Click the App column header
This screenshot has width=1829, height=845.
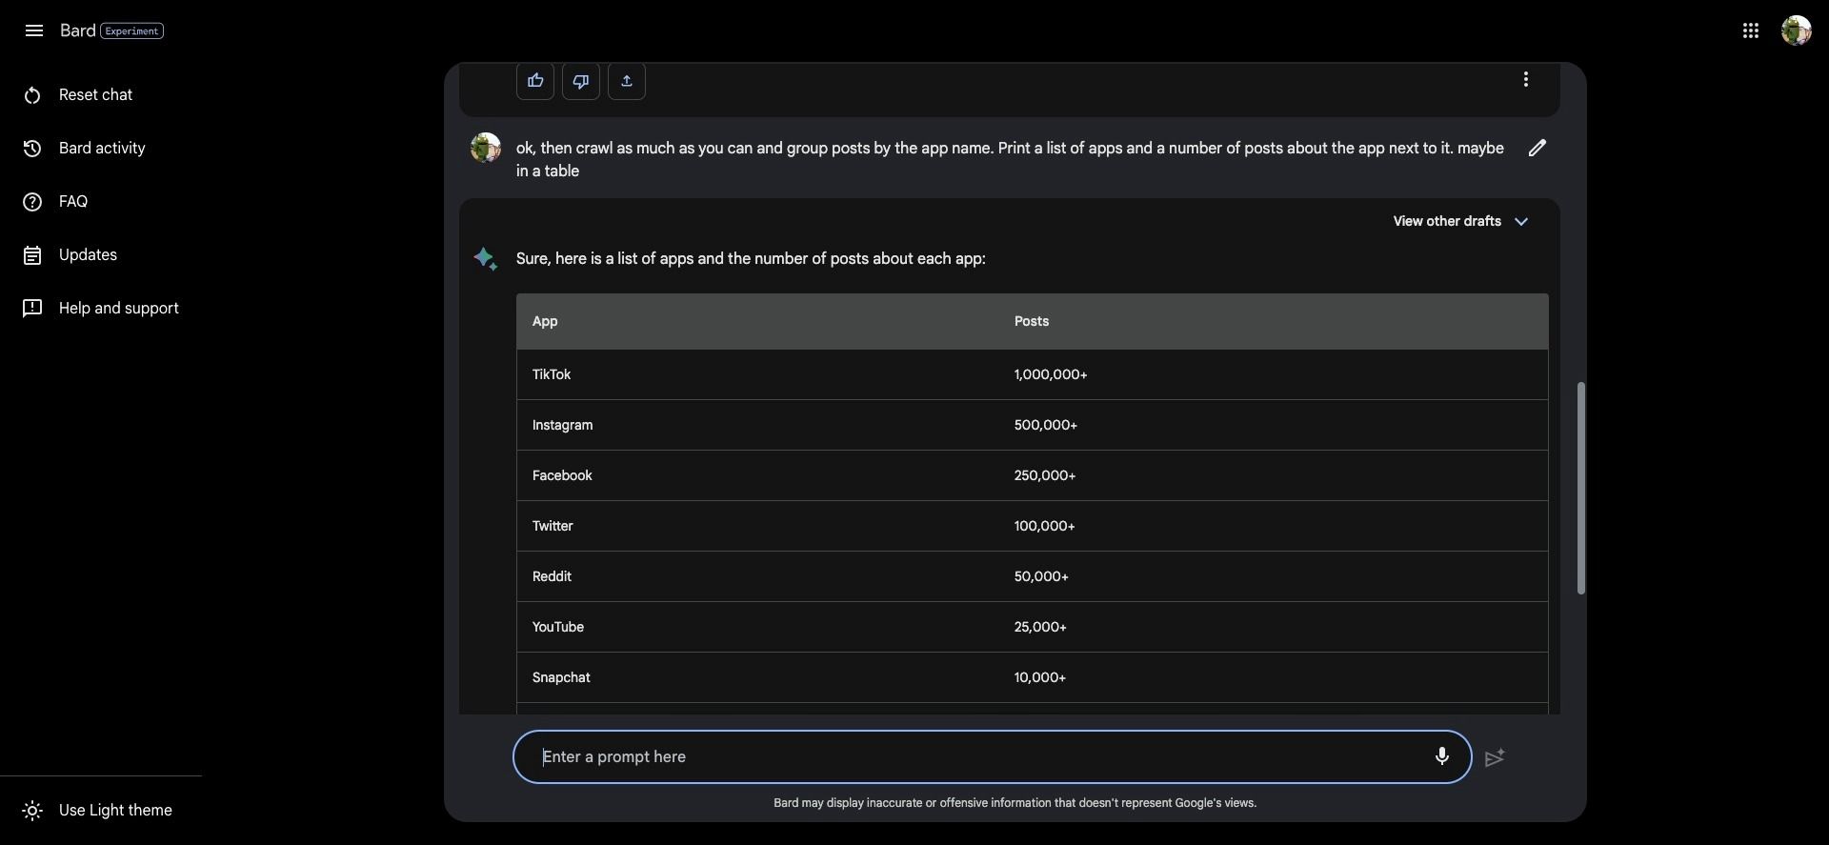tap(545, 321)
